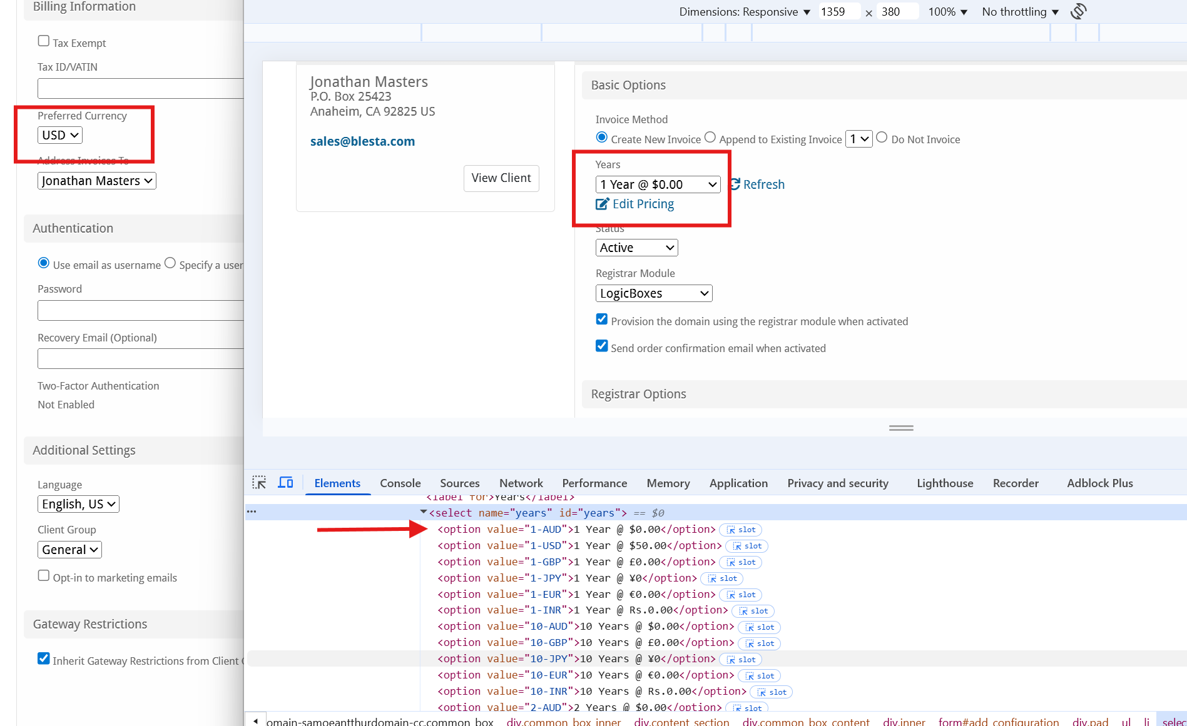
Task: Open the Dimensions Responsive dropdown
Action: click(745, 12)
